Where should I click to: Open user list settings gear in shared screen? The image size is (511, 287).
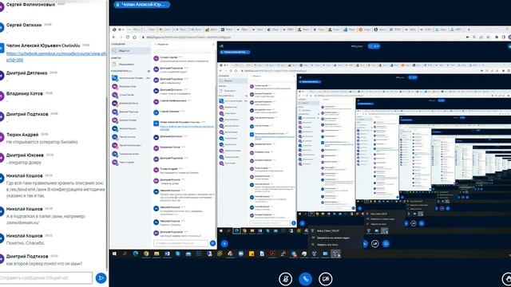point(149,71)
